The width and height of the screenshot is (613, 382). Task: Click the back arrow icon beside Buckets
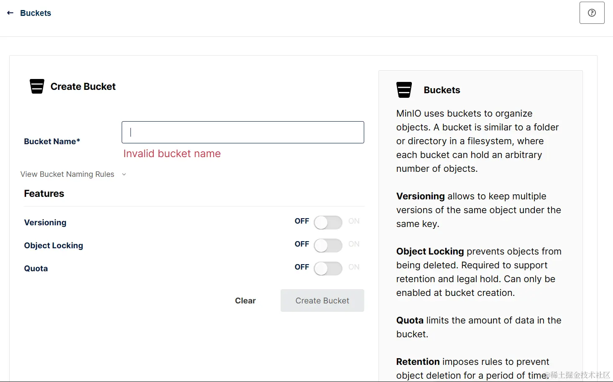[10, 13]
